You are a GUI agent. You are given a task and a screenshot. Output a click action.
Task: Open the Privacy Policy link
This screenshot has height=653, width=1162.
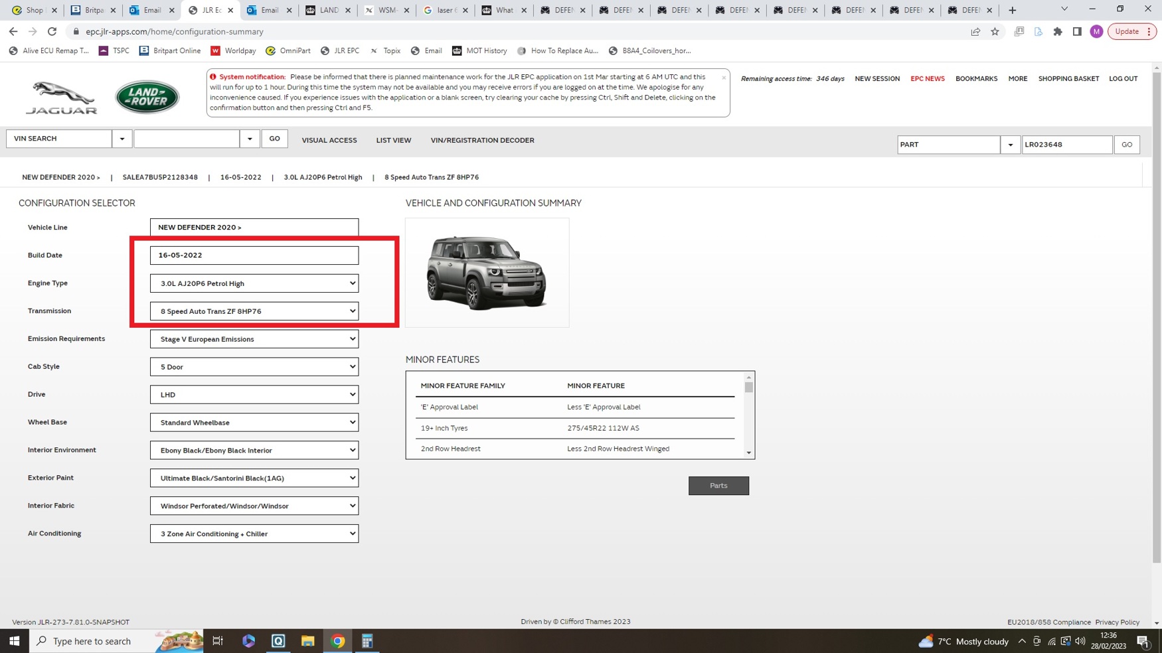point(1117,622)
